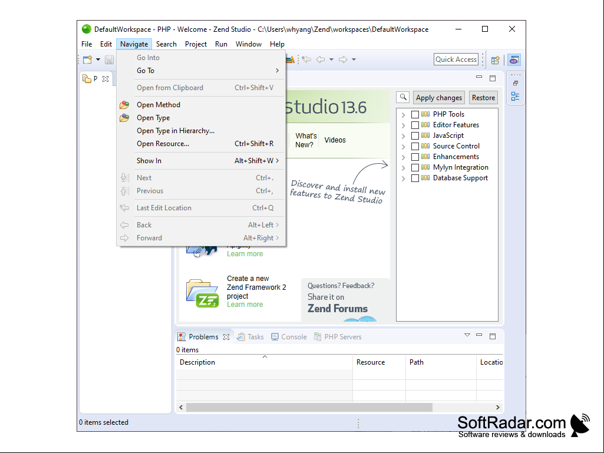Enable the Editor Features checkbox

(x=415, y=125)
